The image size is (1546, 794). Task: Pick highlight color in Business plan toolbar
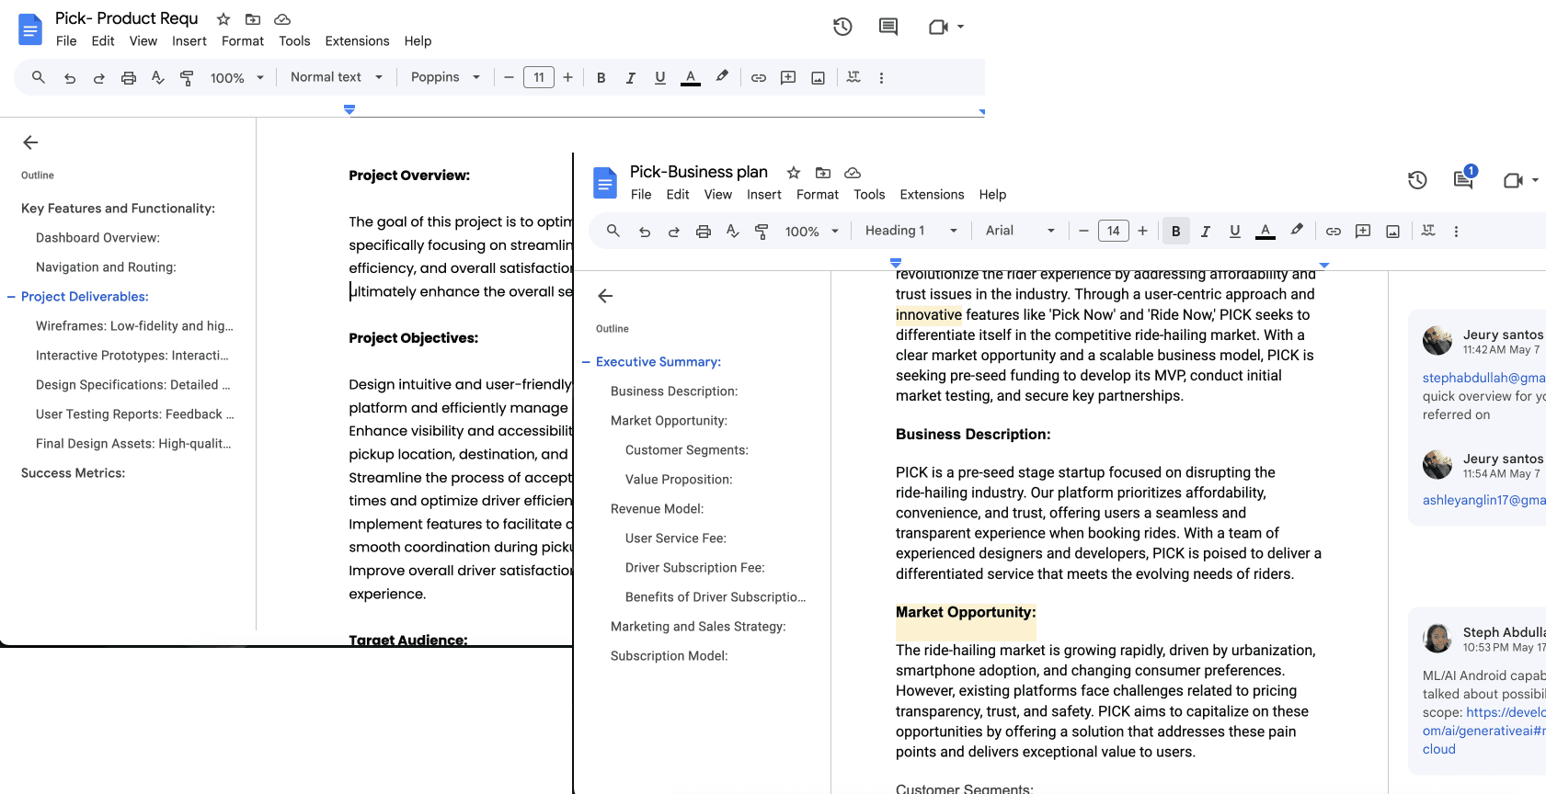pyautogui.click(x=1297, y=232)
